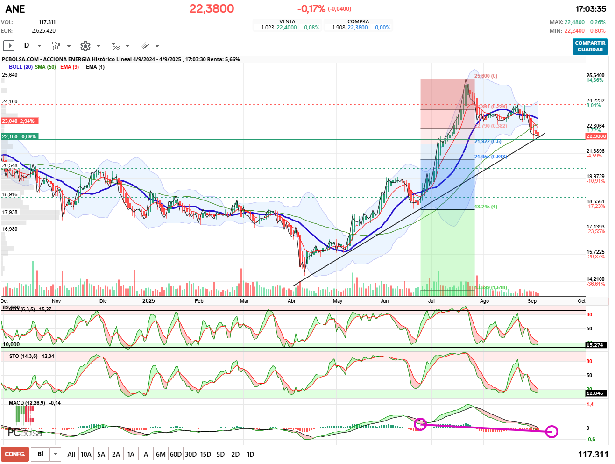Expand the D timeframe dropdown arrow
The width and height of the screenshot is (615, 464).
tap(39, 46)
